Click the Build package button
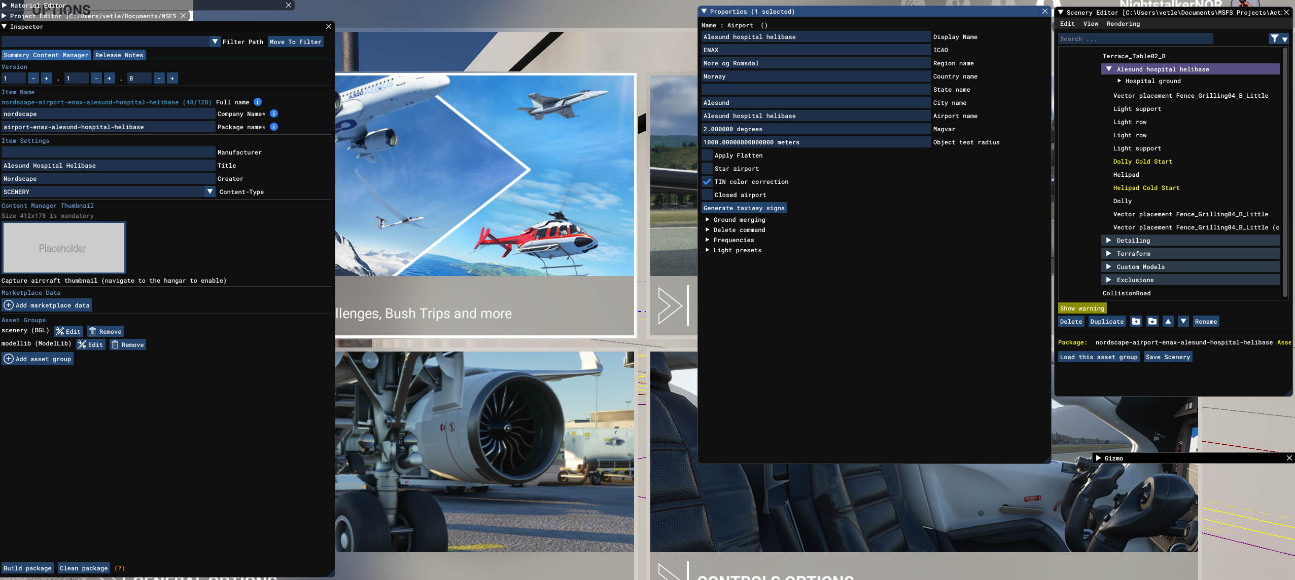The width and height of the screenshot is (1295, 580). point(27,568)
